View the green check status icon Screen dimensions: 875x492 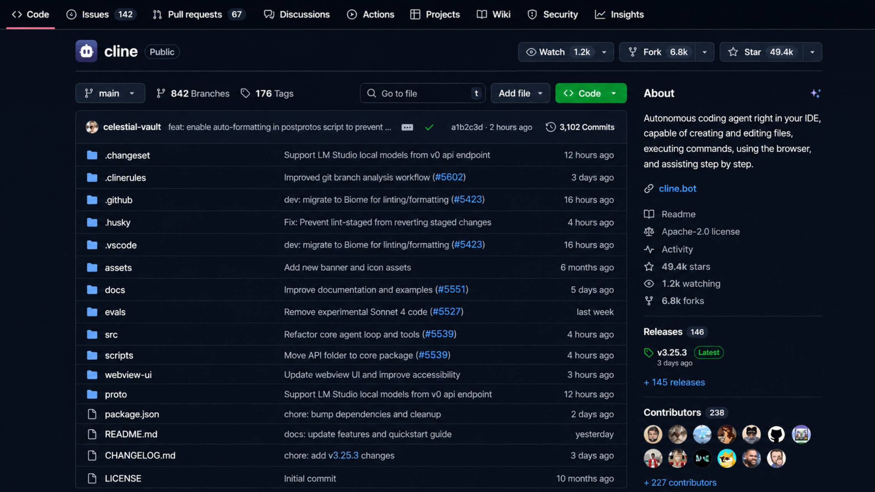(429, 127)
